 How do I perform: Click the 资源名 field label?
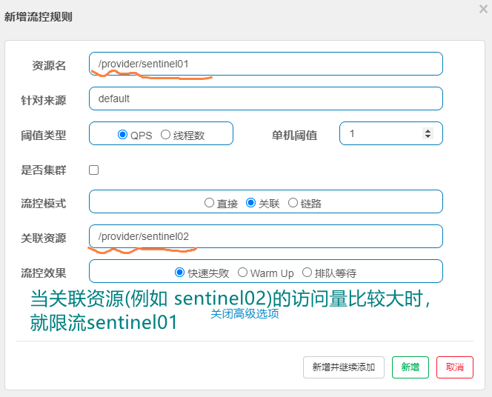(x=49, y=65)
